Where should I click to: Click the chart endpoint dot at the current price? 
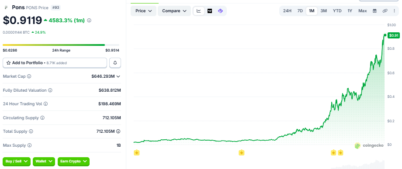coord(385,35)
